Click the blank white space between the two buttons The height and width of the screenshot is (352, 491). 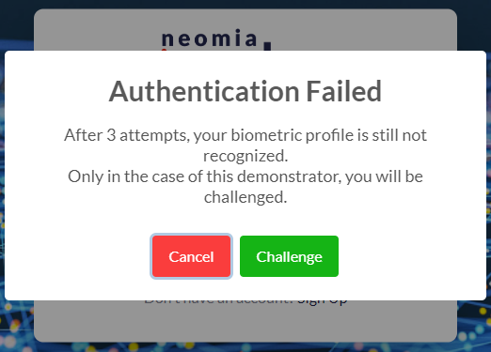[235, 256]
